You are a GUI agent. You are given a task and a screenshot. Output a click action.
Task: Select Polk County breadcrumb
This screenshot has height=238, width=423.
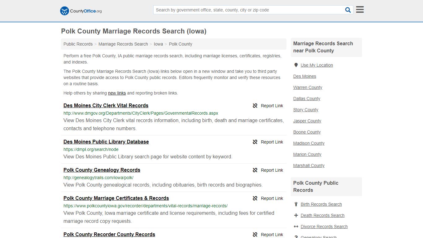tap(181, 44)
